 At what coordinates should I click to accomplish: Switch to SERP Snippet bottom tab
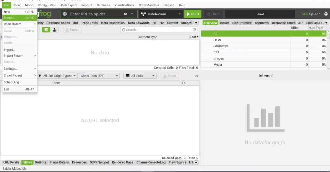point(99,162)
